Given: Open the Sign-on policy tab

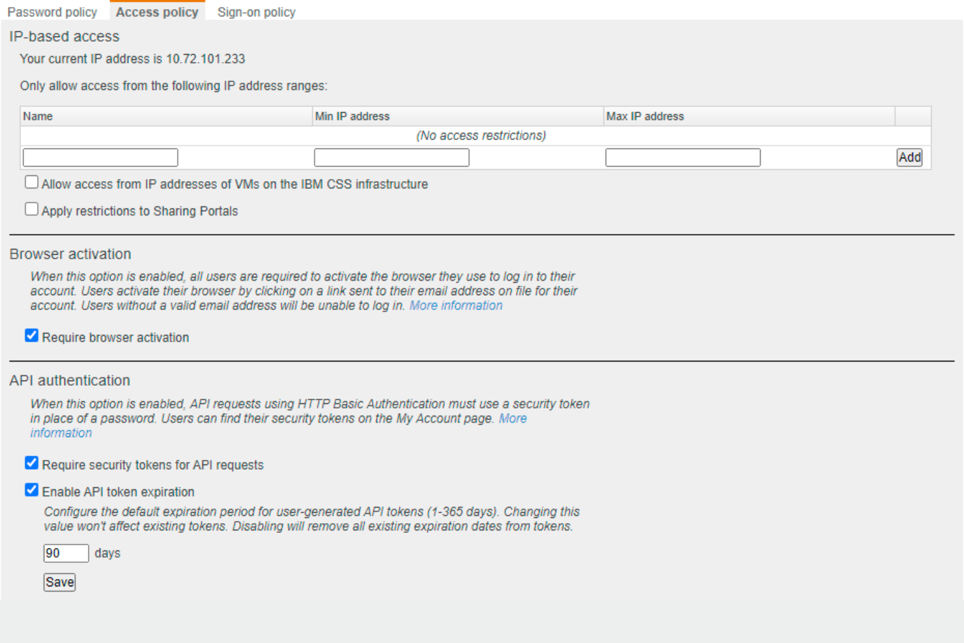Looking at the screenshot, I should coord(256,12).
